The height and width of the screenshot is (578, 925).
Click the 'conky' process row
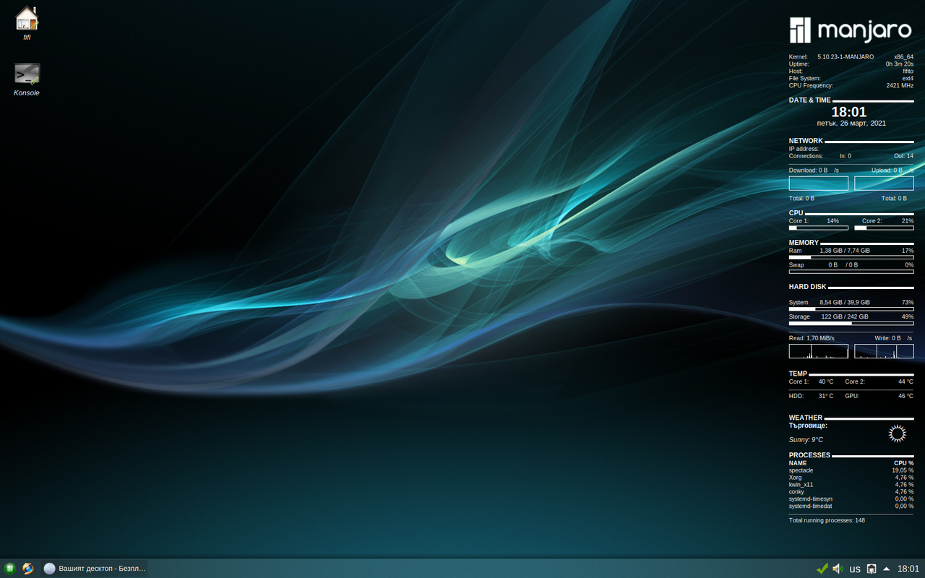click(851, 492)
